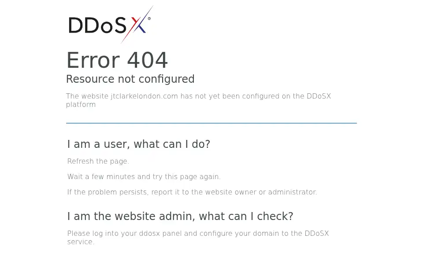Select the Error 404 heading

tap(117, 60)
